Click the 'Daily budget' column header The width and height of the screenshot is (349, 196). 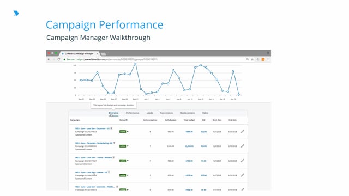point(171,120)
